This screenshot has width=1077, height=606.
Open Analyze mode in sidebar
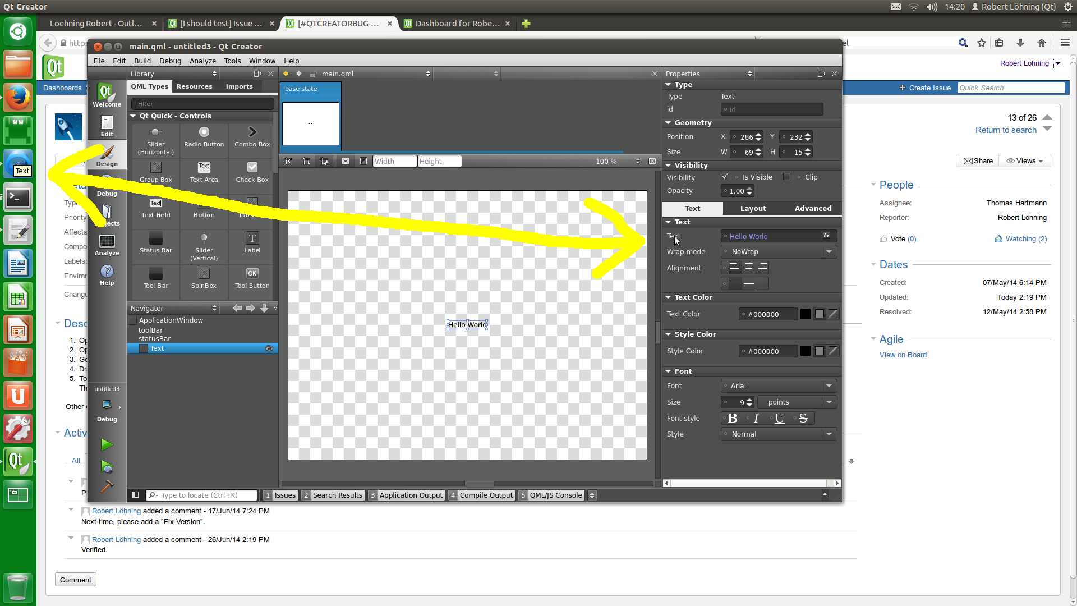tap(107, 245)
